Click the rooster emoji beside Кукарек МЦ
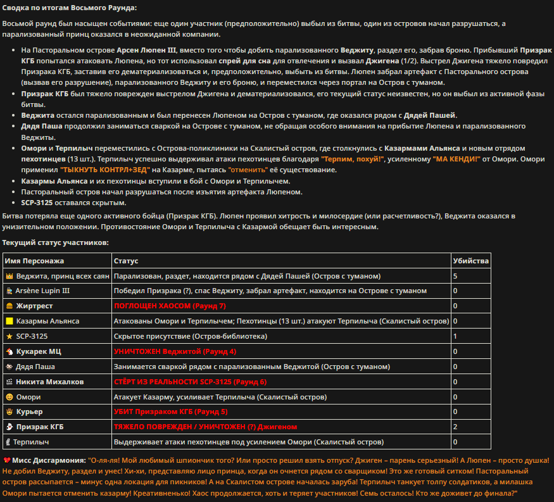This screenshot has height=502, width=554. (x=9, y=351)
